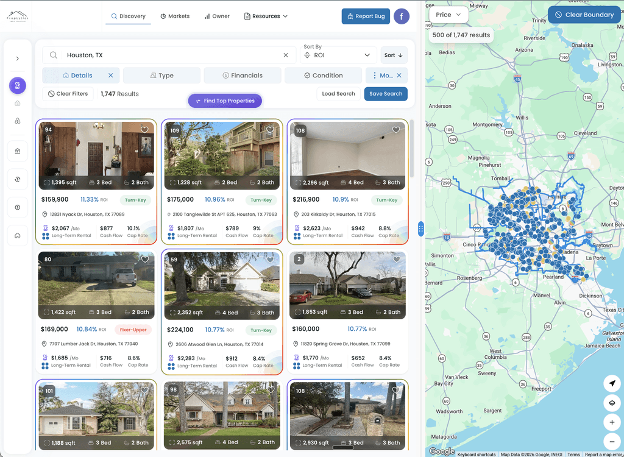This screenshot has height=457, width=624.
Task: Open the user profile avatar
Action: click(402, 16)
